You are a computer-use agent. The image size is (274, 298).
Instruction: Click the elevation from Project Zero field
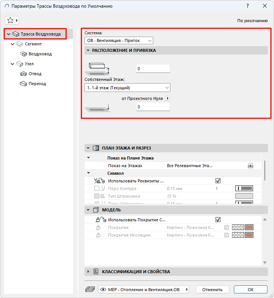(153, 107)
